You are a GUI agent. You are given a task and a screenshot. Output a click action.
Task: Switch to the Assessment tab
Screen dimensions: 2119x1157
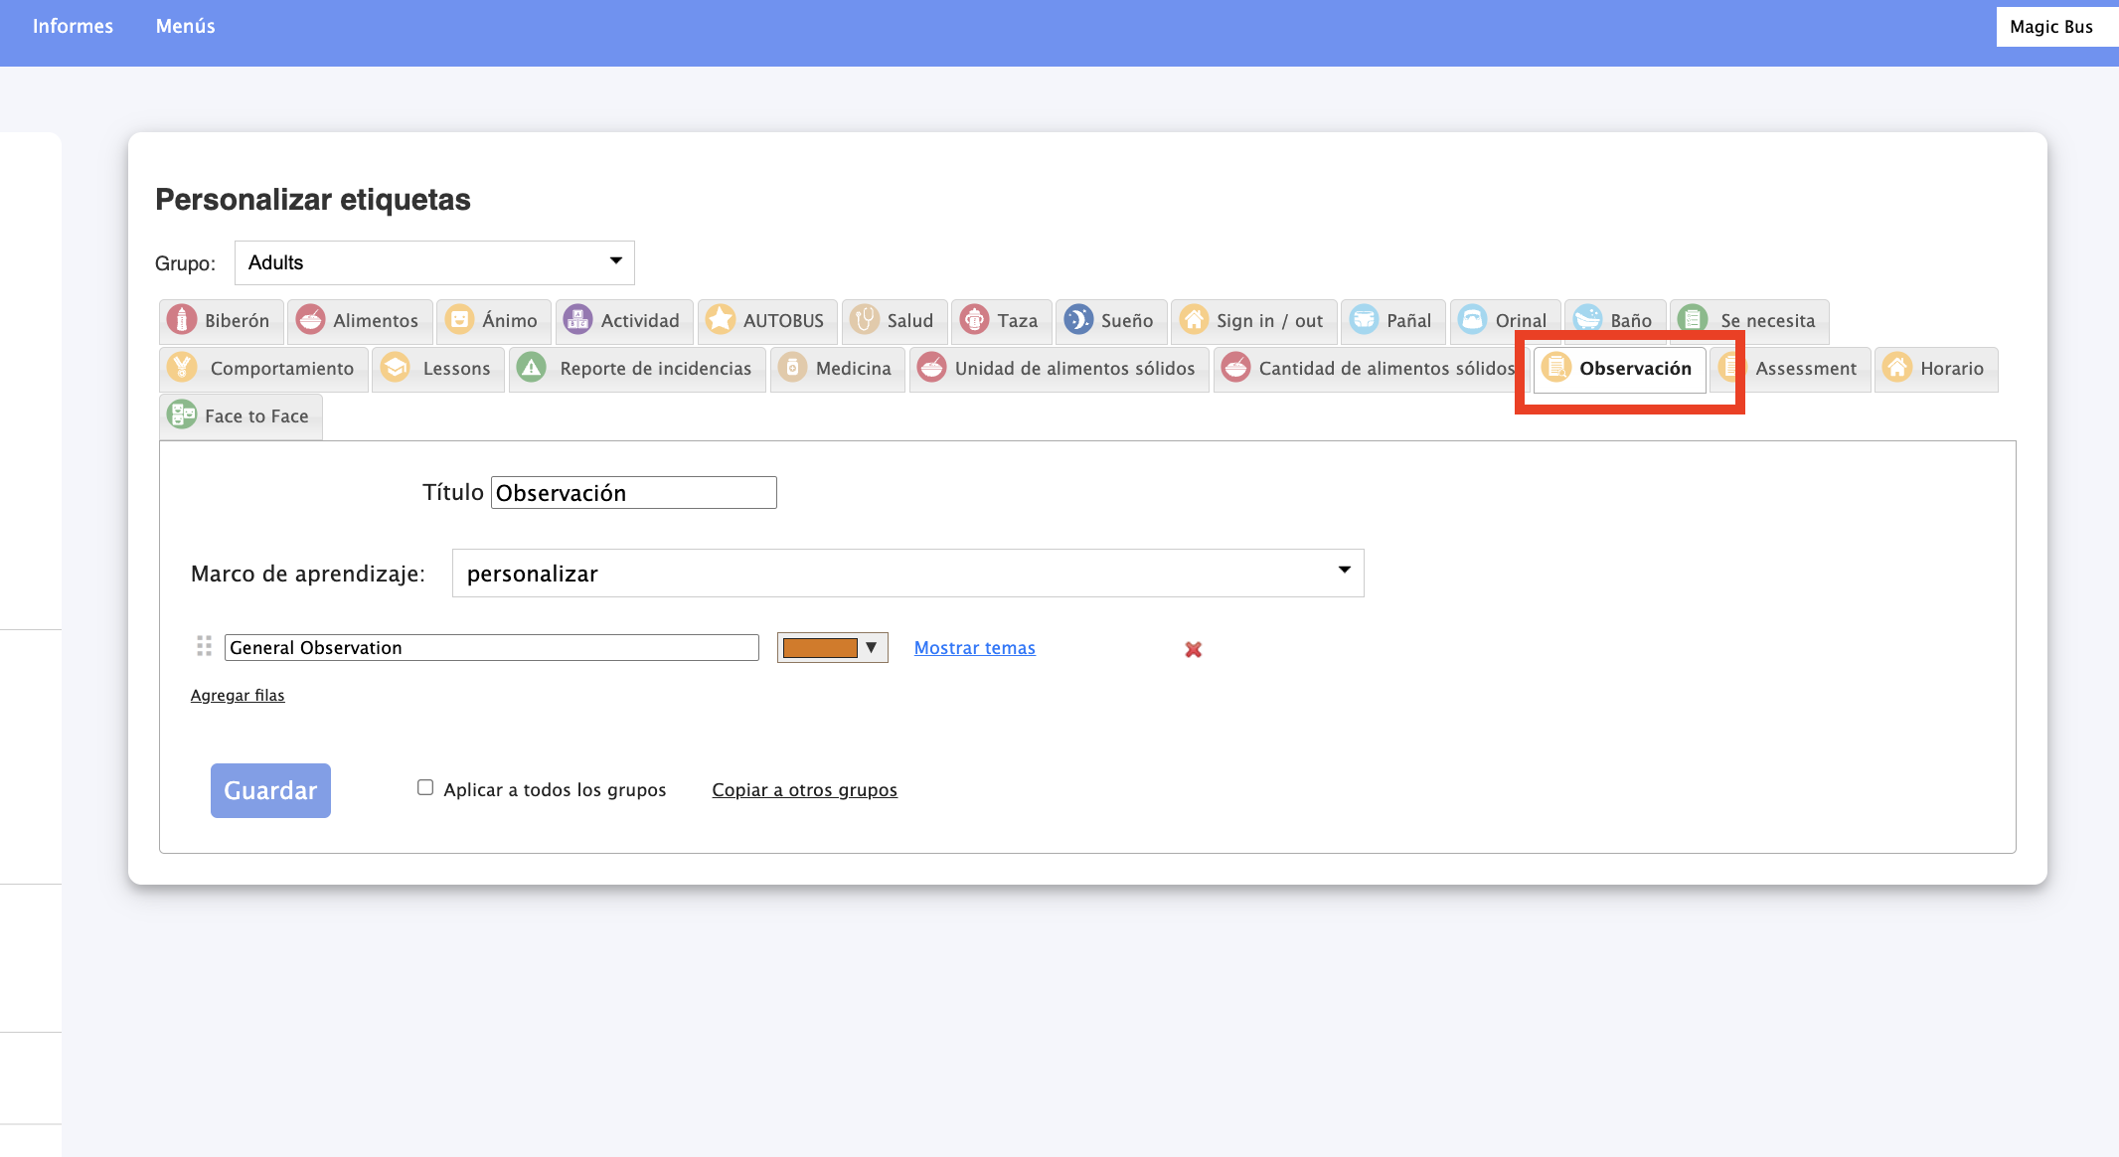click(x=1804, y=369)
